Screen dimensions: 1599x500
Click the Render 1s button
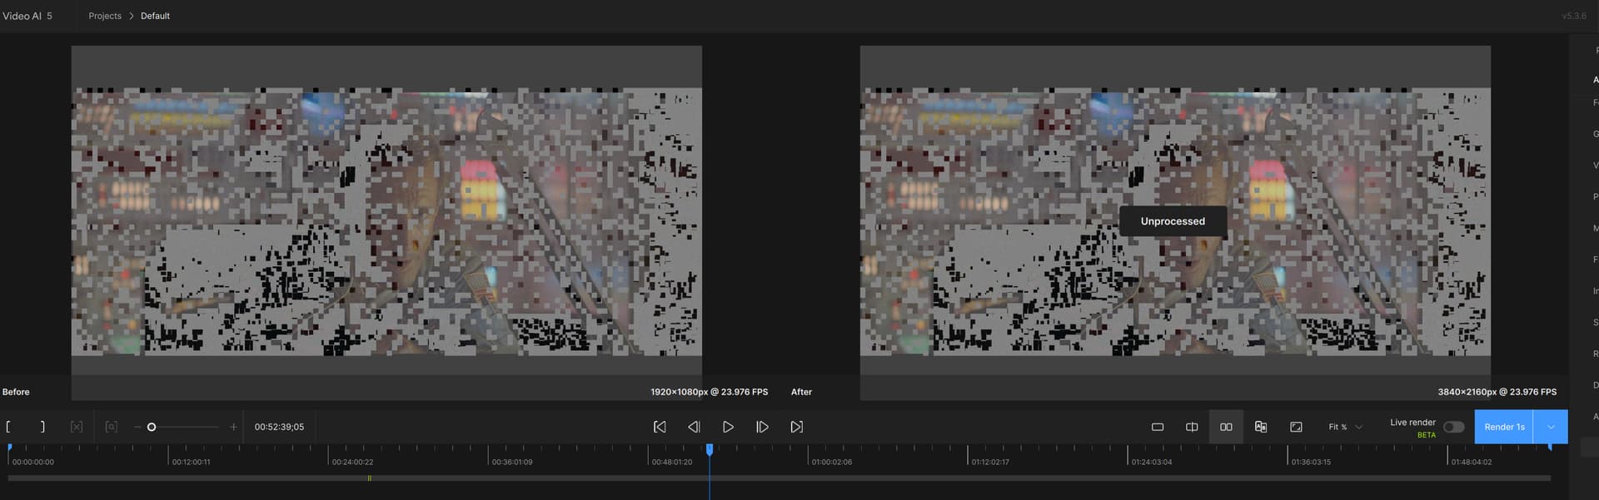tap(1504, 427)
